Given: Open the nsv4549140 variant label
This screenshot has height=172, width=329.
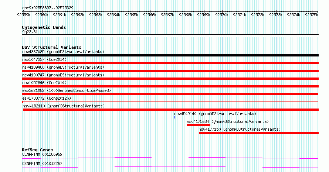Looking at the screenshot, I should (x=215, y=114).
